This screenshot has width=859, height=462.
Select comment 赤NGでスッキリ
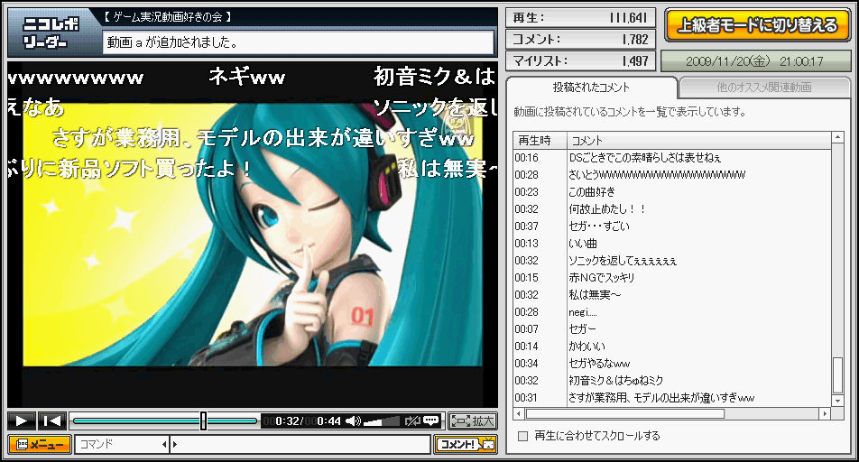coord(672,278)
